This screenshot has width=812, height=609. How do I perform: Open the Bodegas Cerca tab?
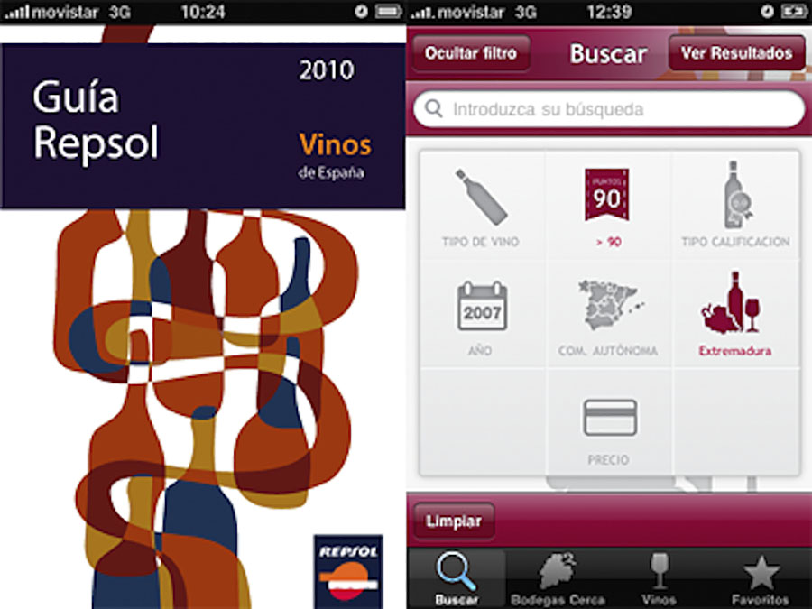tap(558, 578)
